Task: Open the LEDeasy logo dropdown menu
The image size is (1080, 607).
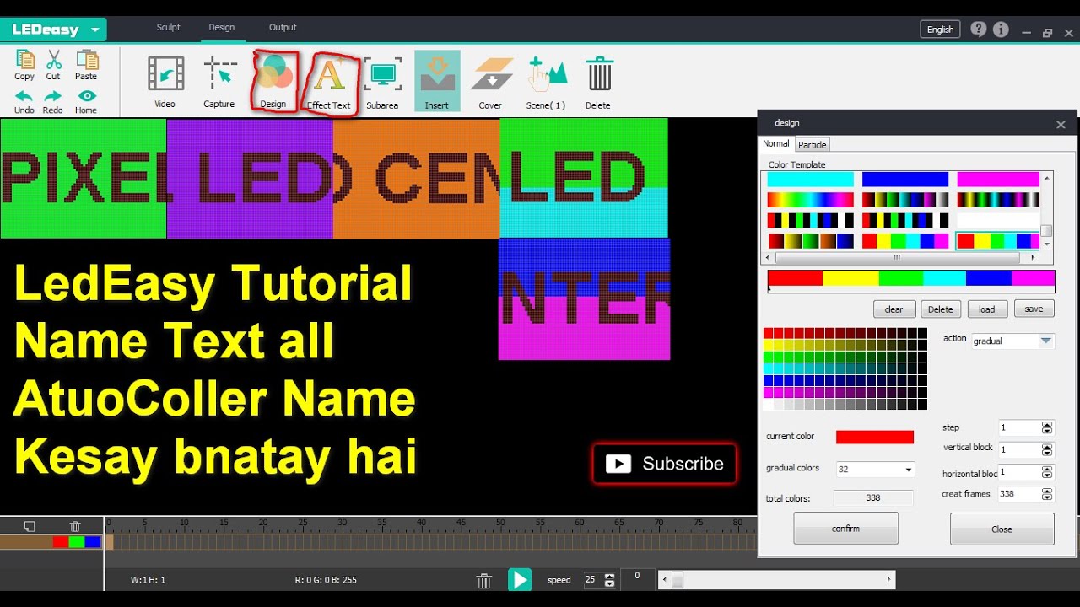Action: pos(94,30)
